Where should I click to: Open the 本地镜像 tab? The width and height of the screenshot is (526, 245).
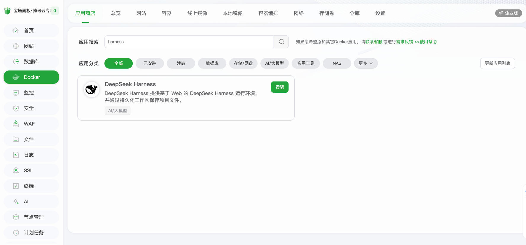point(233,13)
